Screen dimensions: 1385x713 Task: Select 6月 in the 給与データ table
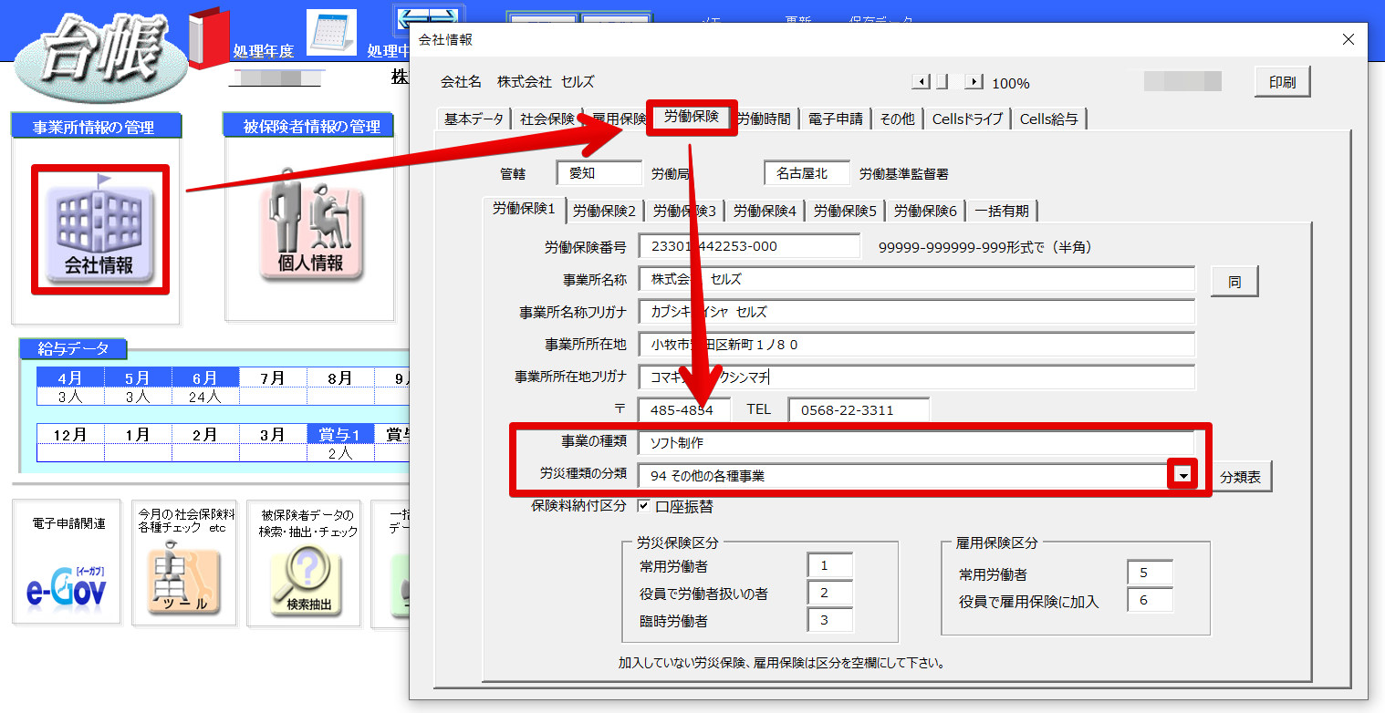coord(205,377)
